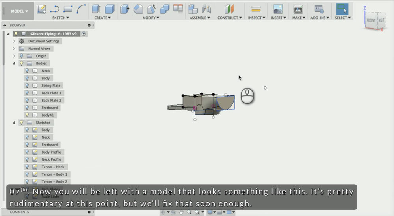Activate the Gibson-Flying-V-1983 v9 radio button
The image size is (394, 216).
coord(84,34)
